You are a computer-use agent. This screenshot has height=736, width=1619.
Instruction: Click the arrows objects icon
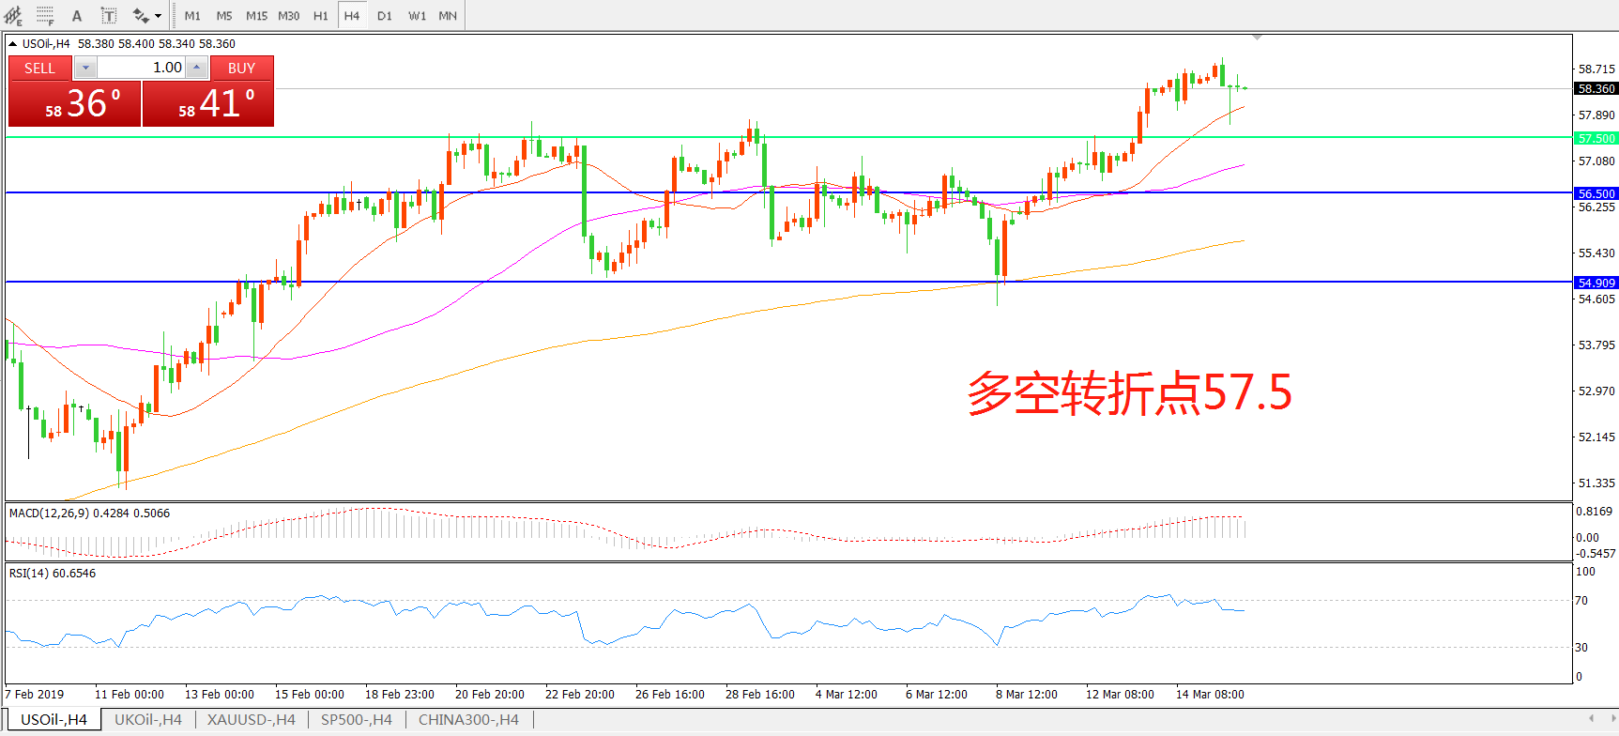[x=141, y=15]
